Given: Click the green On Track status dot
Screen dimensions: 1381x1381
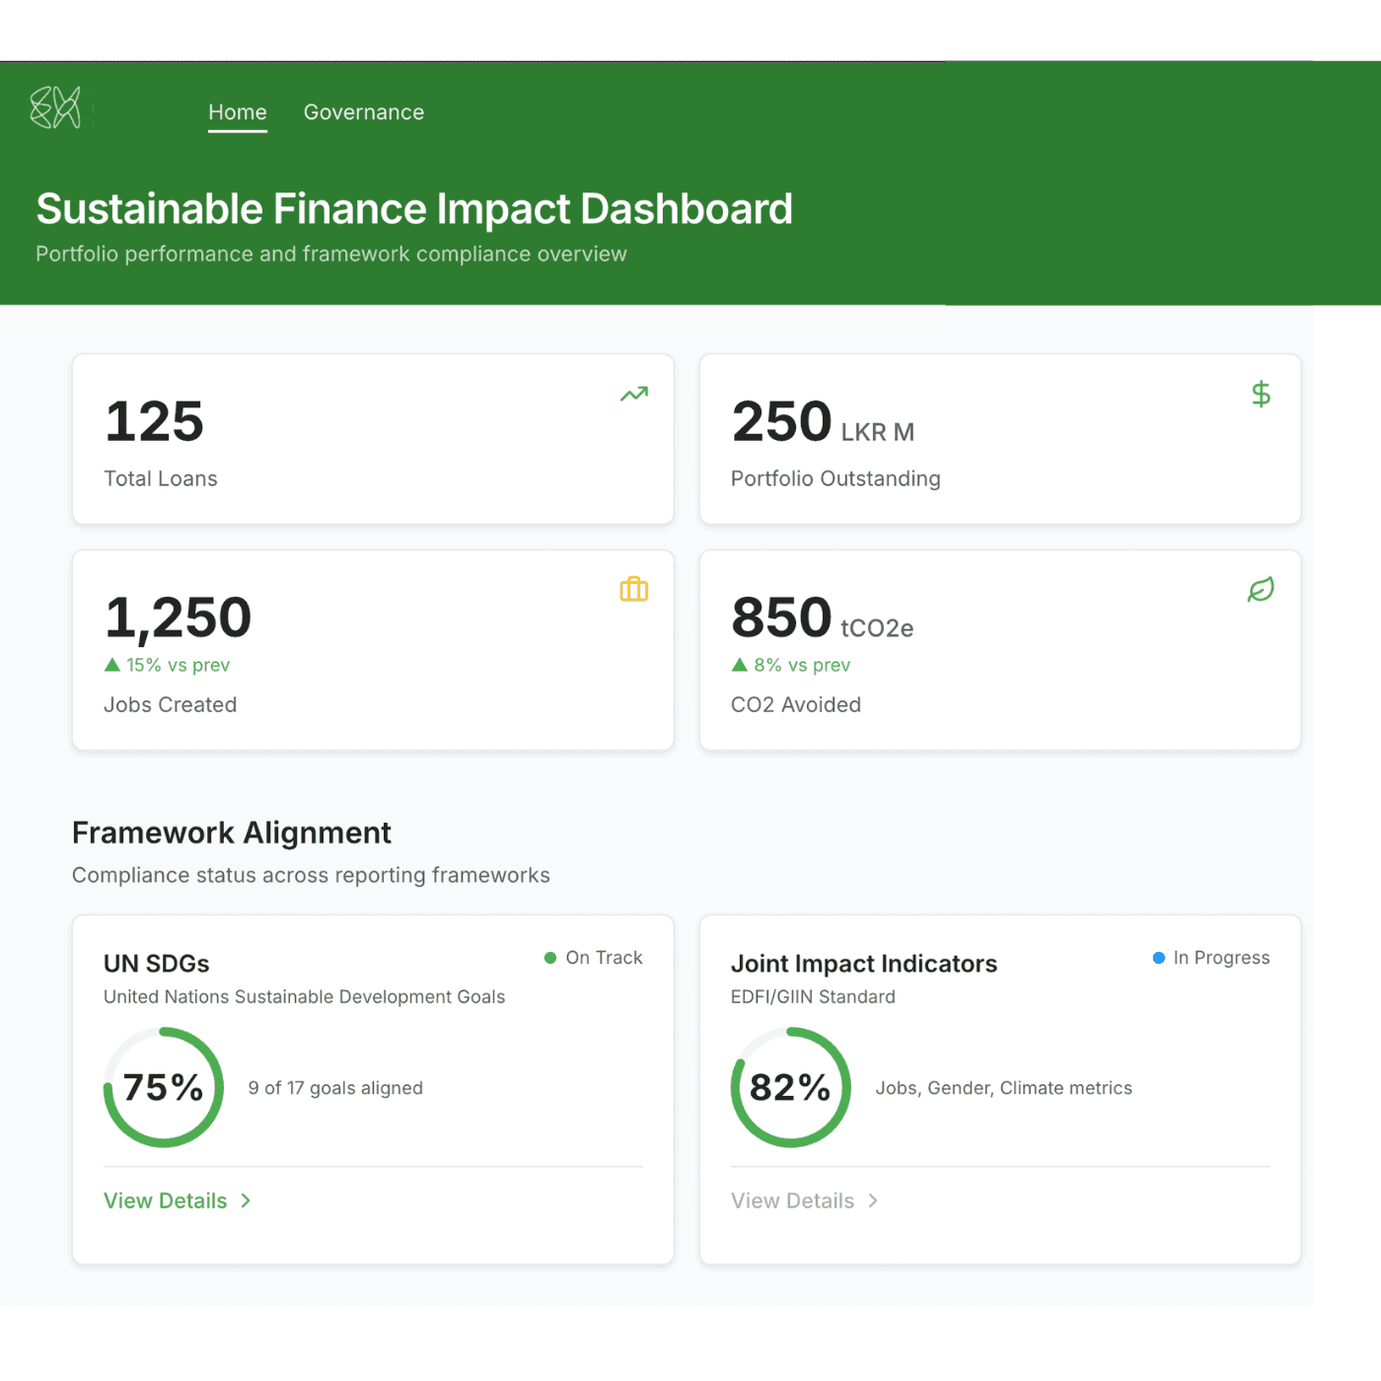Looking at the screenshot, I should [x=550, y=958].
